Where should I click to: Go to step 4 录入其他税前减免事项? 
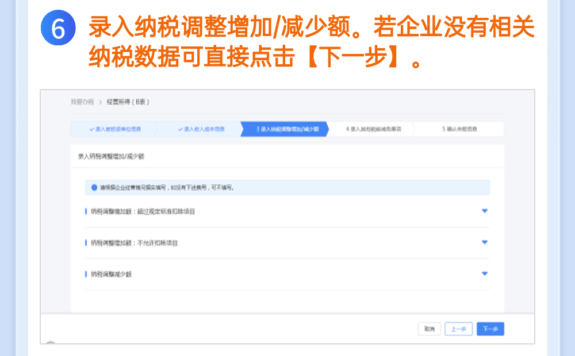[373, 129]
